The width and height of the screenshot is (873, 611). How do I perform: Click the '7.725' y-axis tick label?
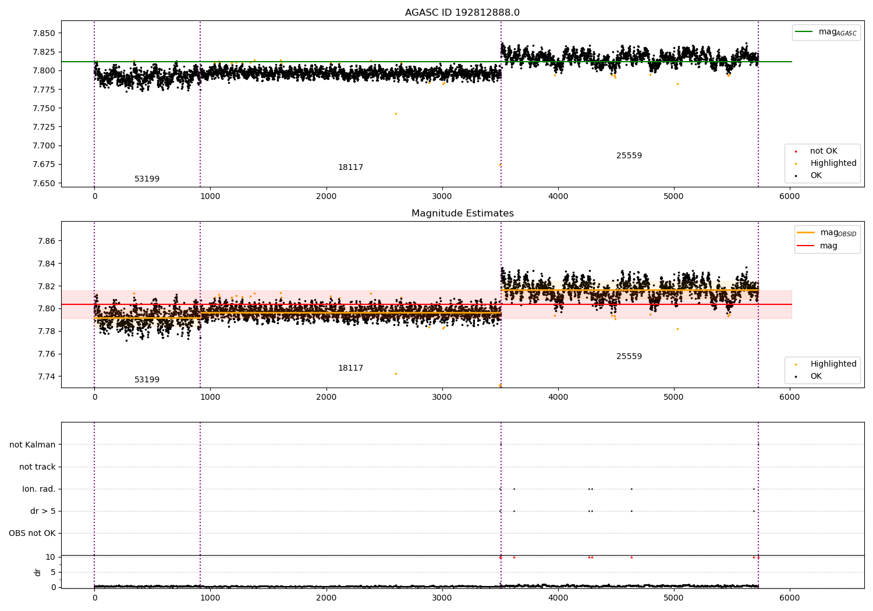coord(44,127)
